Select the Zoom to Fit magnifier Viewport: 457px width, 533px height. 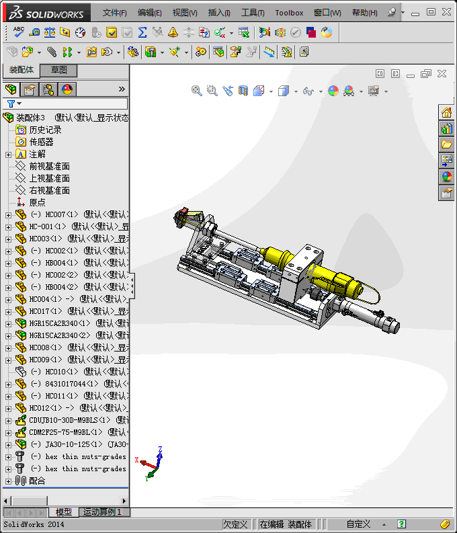[196, 91]
